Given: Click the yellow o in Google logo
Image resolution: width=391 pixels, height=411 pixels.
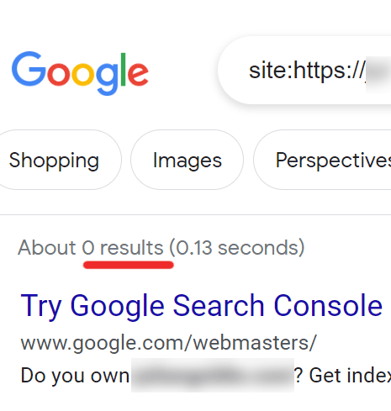Looking at the screenshot, I should click(x=83, y=74).
